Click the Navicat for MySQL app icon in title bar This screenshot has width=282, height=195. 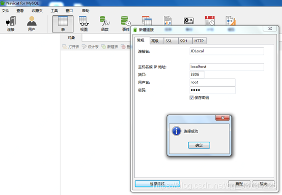[x=3, y=3]
